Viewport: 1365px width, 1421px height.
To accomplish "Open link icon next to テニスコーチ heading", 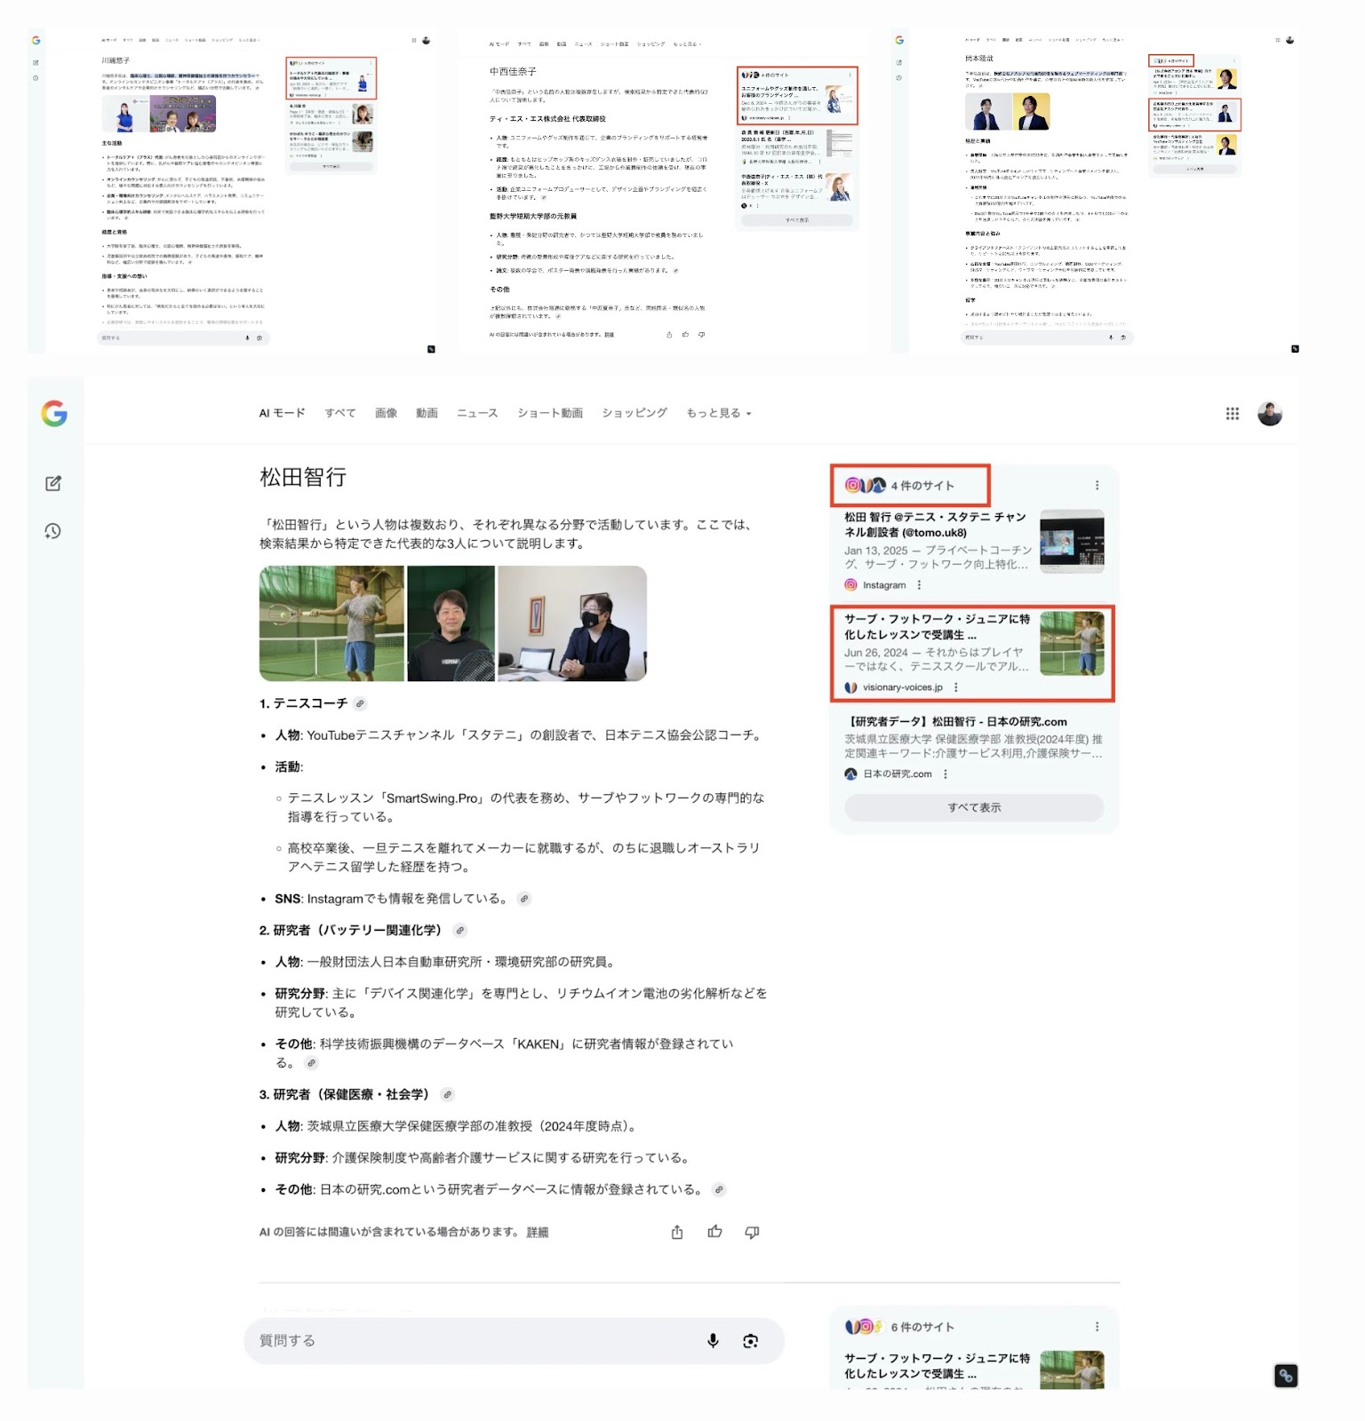I will [360, 703].
